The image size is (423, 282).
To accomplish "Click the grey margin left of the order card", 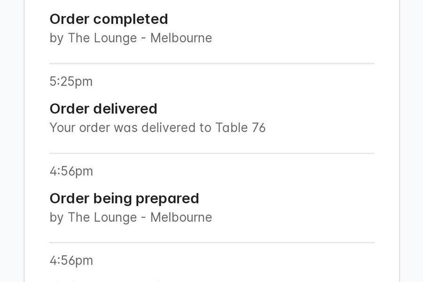I will click(12, 141).
